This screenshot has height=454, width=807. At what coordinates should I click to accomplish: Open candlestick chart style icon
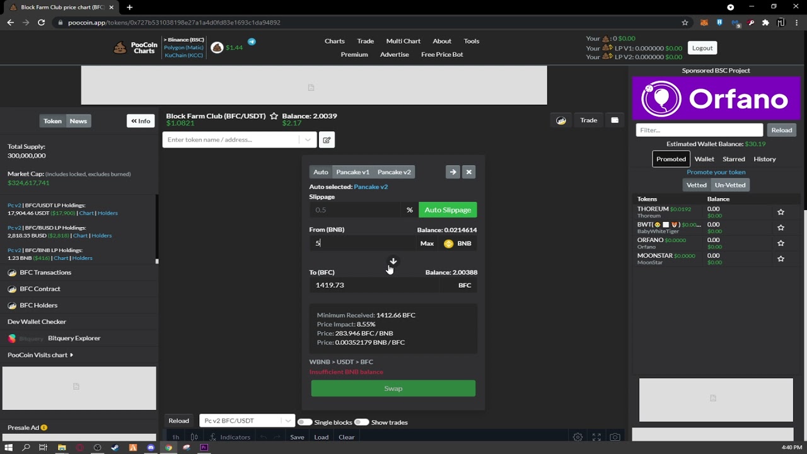point(194,437)
